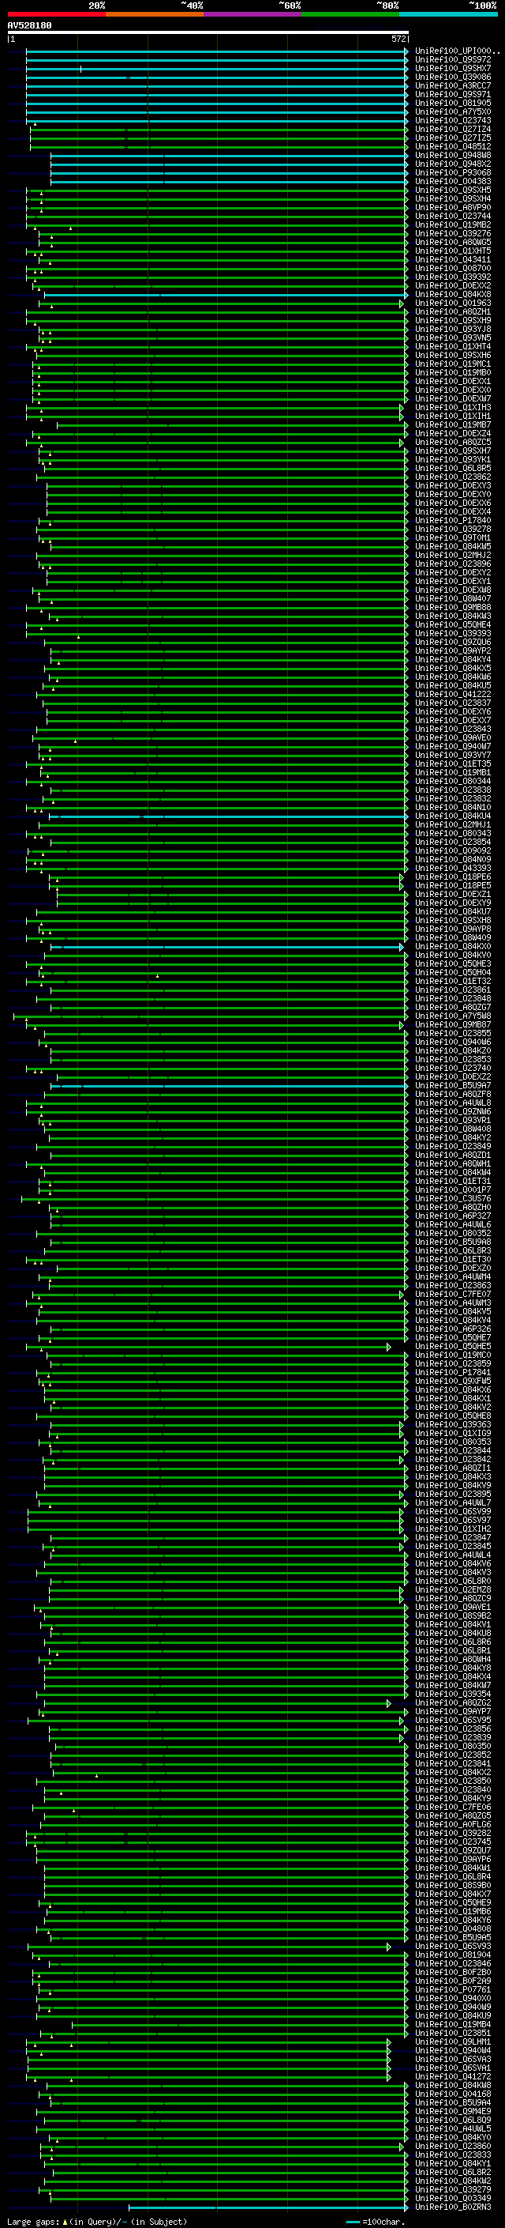Click the cyan ~100% identity legend segment
The image size is (505, 2228).
449,14
